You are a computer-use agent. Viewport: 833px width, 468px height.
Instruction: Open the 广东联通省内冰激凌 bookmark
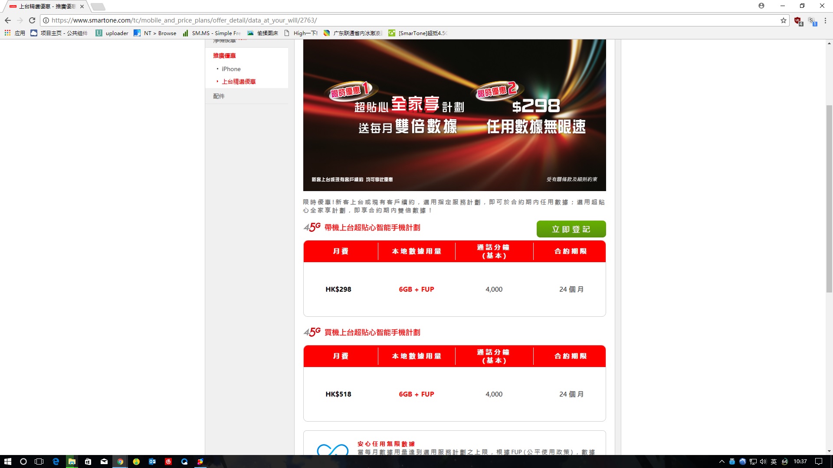point(353,33)
